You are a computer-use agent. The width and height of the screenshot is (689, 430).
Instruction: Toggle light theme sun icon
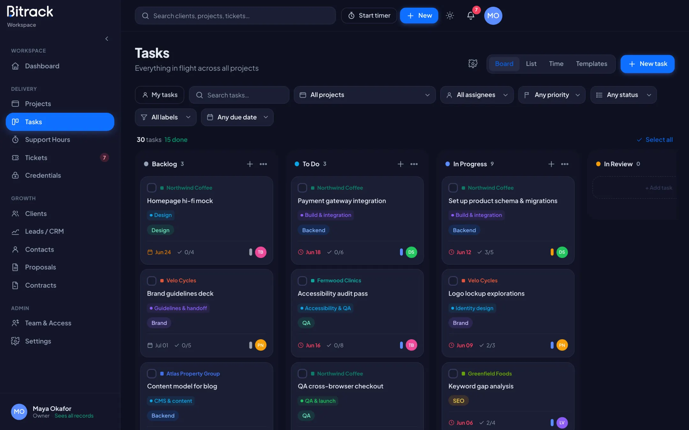pos(450,15)
